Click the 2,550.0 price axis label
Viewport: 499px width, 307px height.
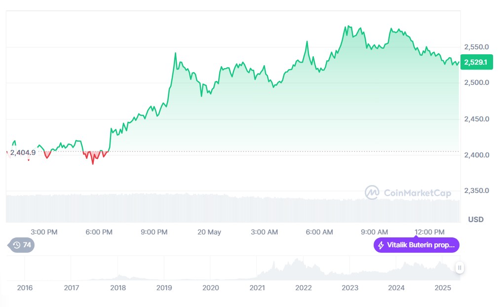(x=476, y=47)
